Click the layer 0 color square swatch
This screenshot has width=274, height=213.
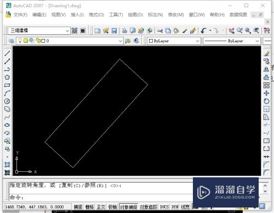pos(43,41)
